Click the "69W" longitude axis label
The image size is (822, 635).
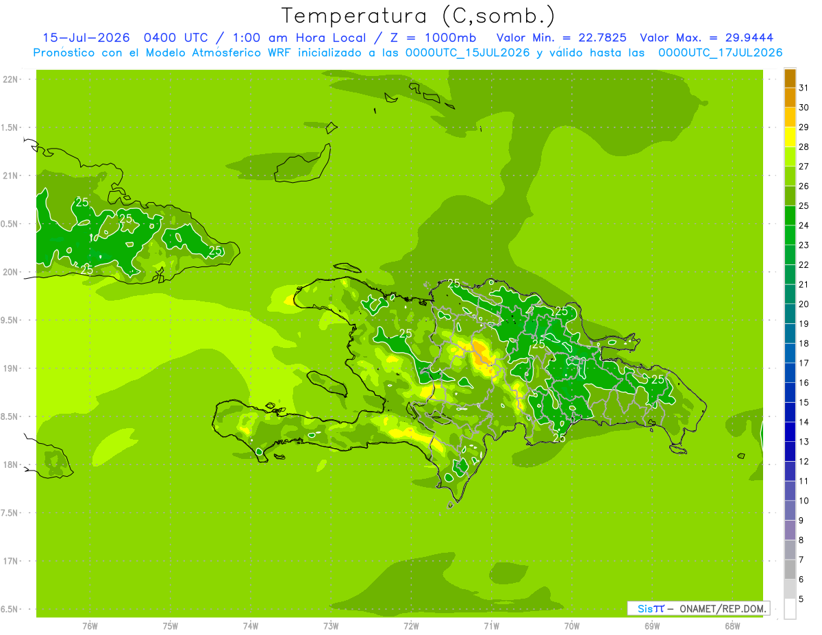point(651,625)
